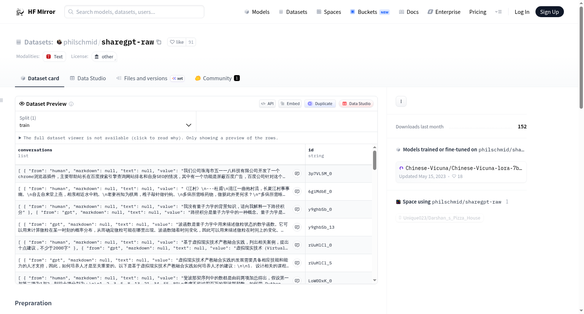Viewport: 584px width, 314px height.
Task: Click the Datasets: breadcrumb label
Action: 39,42
